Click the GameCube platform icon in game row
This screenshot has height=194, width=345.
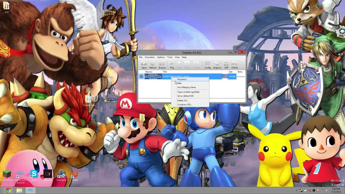141,77
